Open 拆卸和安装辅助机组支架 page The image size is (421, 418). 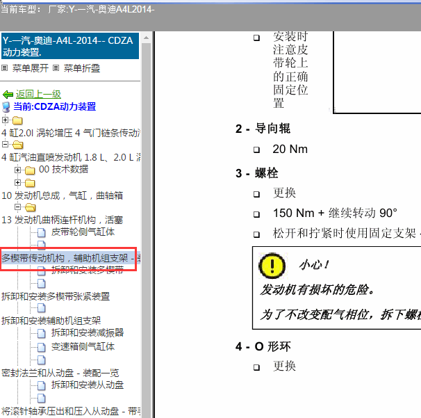(x=51, y=321)
